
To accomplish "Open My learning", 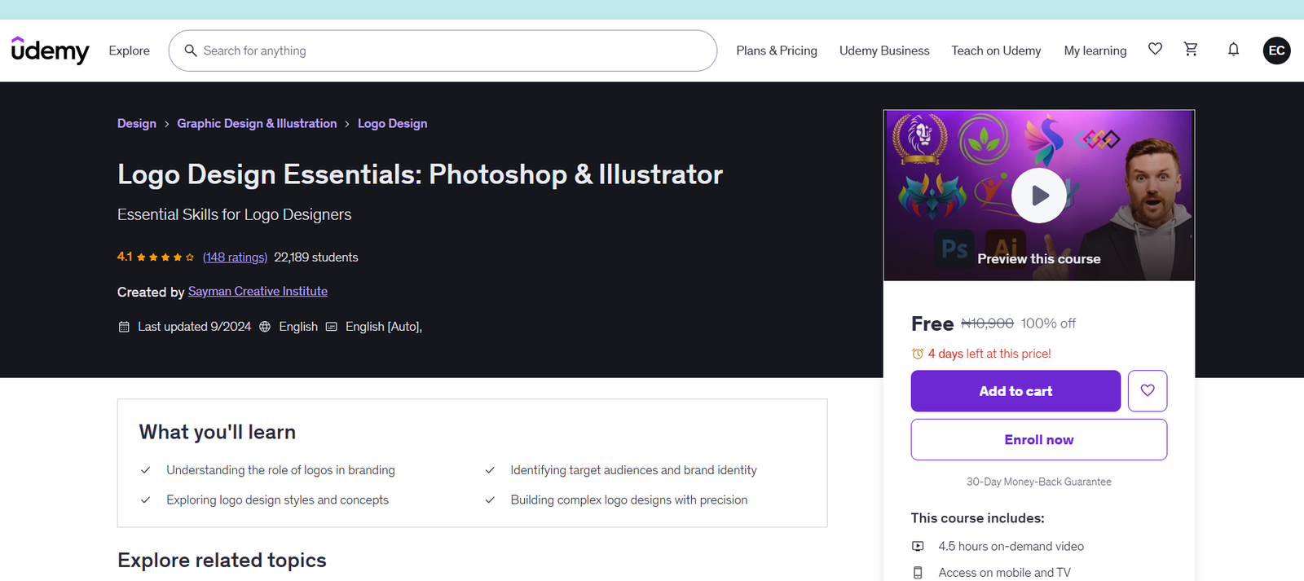I will pos(1095,51).
